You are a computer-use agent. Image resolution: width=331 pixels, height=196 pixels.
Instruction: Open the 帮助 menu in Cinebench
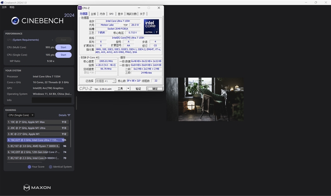pos(12,7)
